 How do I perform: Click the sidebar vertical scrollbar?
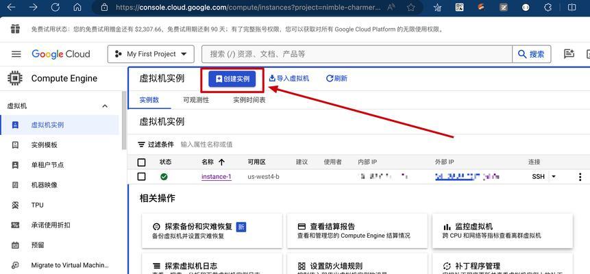[124, 121]
